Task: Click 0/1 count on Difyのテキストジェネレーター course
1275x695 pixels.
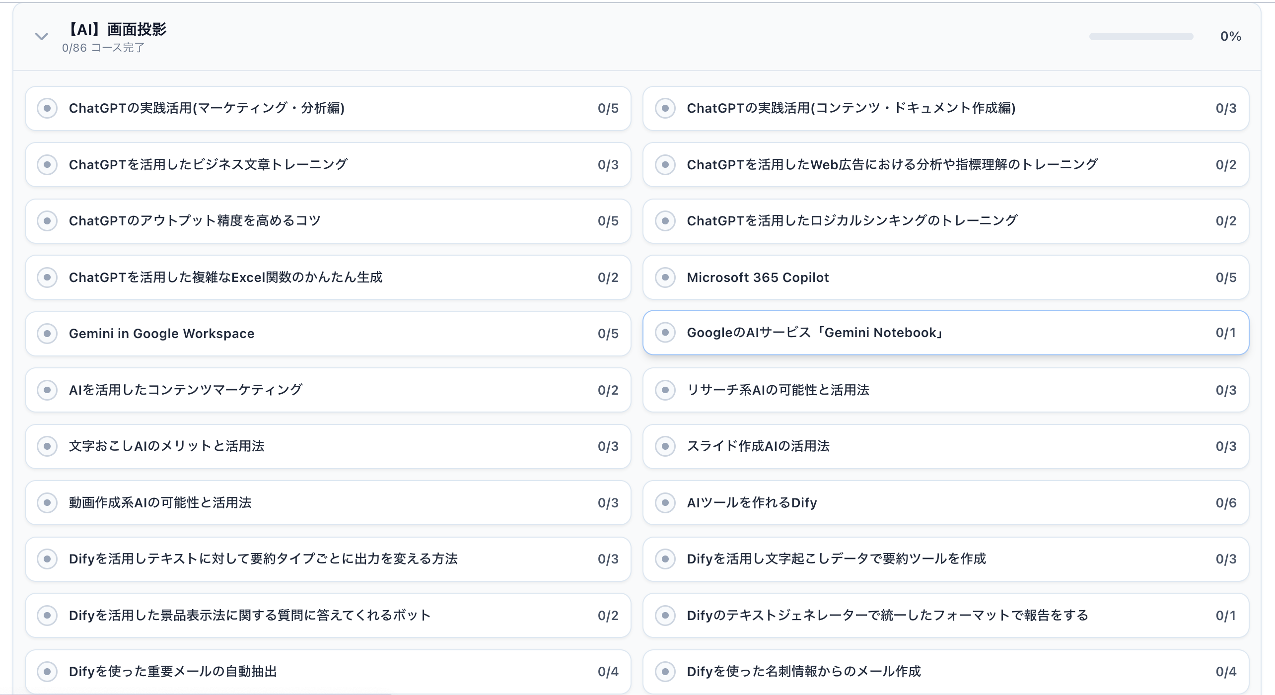Action: point(1226,616)
